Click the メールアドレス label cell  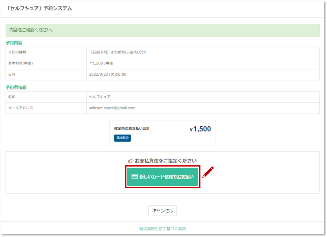(46, 108)
